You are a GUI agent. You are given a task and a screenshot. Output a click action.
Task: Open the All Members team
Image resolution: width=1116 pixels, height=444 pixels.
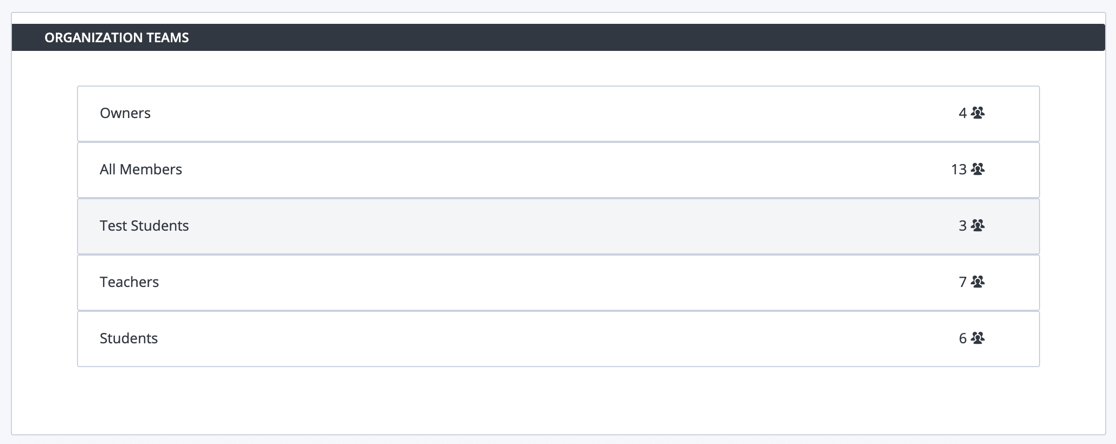(x=141, y=169)
